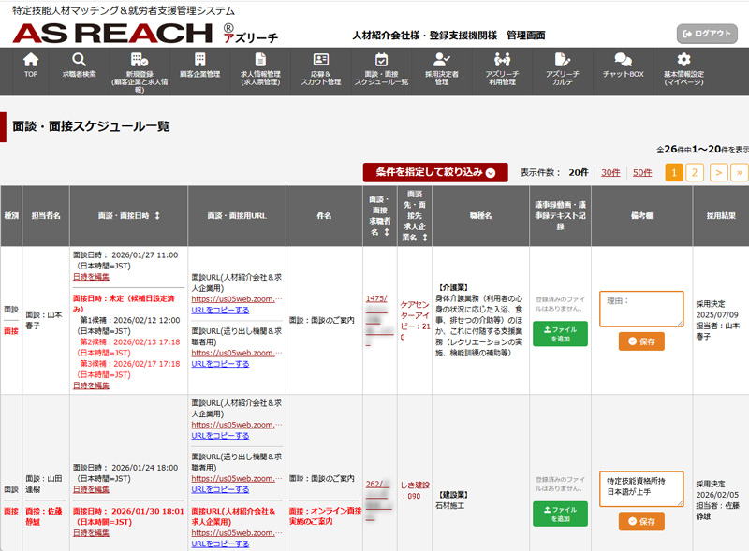Copy second row 面接URL
The width and height of the screenshot is (749, 551).
(220, 544)
